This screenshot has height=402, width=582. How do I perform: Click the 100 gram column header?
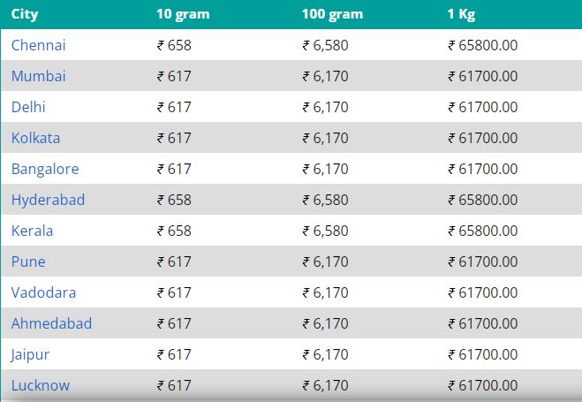click(333, 14)
